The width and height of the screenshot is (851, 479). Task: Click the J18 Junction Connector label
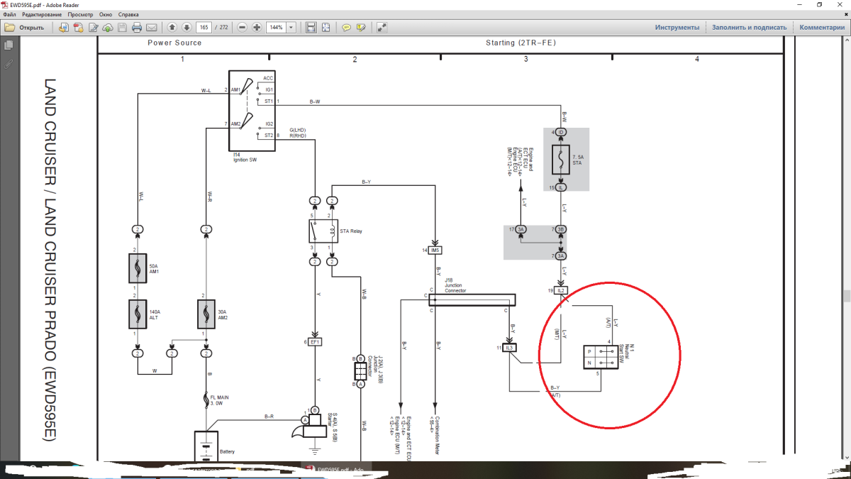pyautogui.click(x=454, y=285)
